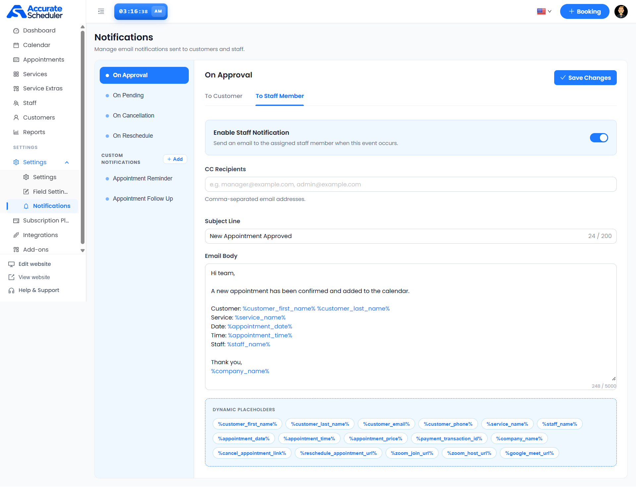This screenshot has width=636, height=487.
Task: Click the Staff people icon
Action: pyautogui.click(x=16, y=103)
